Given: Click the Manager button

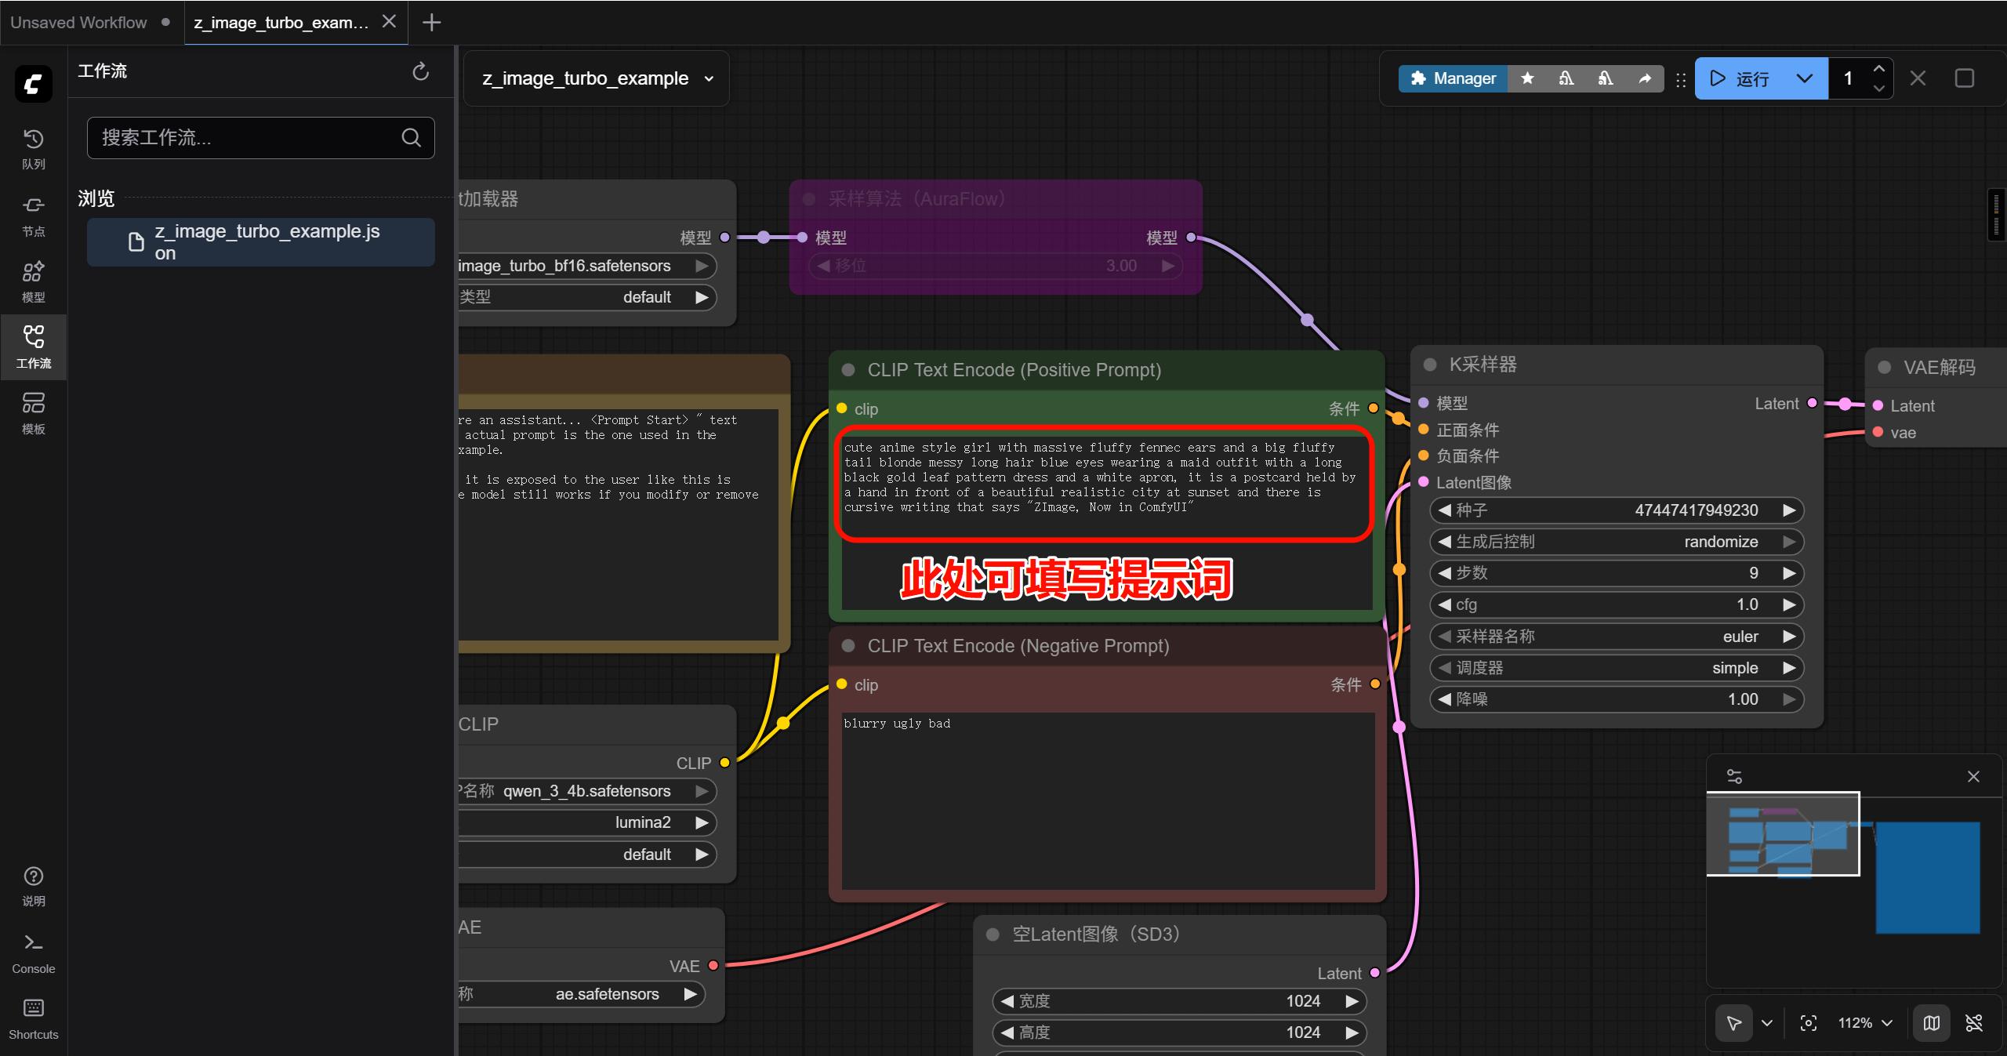Looking at the screenshot, I should (1453, 78).
